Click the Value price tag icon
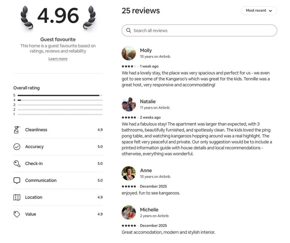 (x=17, y=214)
